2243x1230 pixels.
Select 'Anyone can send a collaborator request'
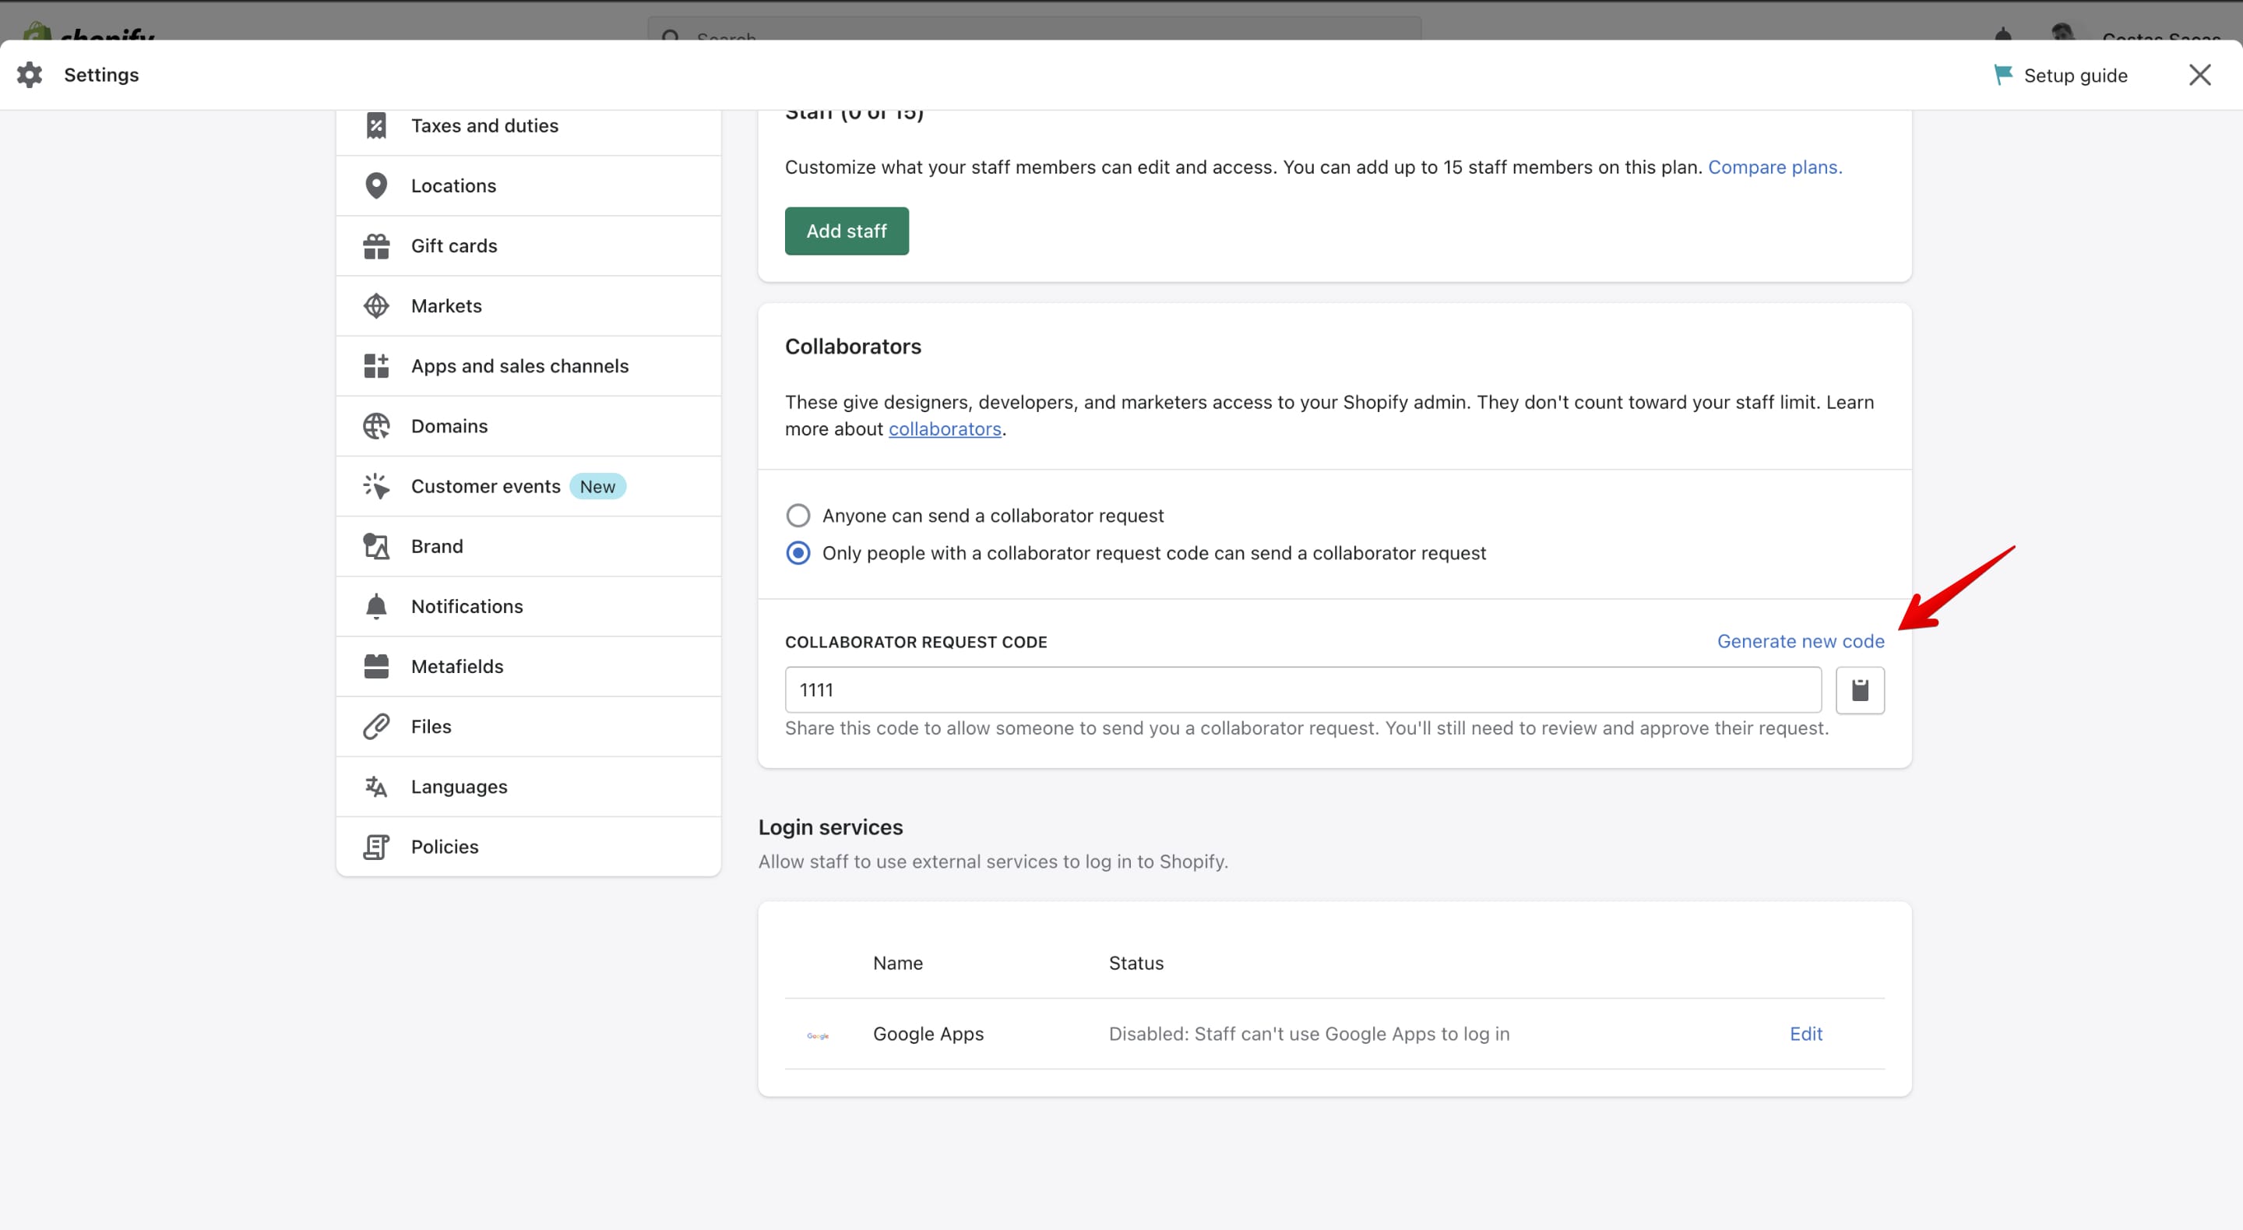tap(798, 515)
